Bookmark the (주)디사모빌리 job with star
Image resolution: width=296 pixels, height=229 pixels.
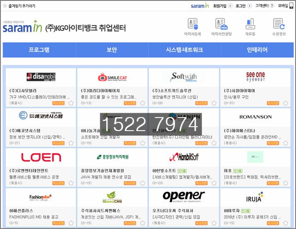tap(71, 103)
